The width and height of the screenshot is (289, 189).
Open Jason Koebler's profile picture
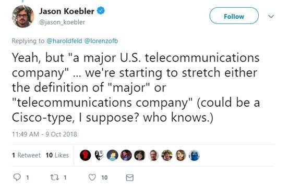[23, 16]
